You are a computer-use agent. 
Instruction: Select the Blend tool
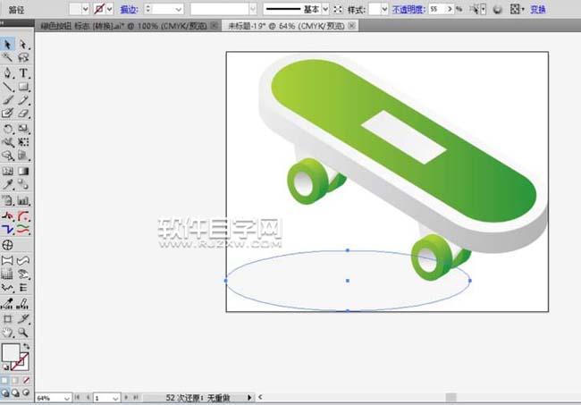pyautogui.click(x=23, y=184)
